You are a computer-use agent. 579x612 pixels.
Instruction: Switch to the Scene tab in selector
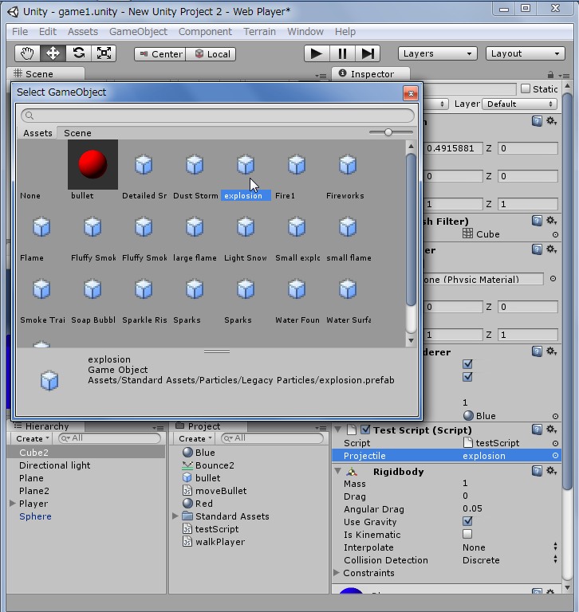tap(77, 133)
